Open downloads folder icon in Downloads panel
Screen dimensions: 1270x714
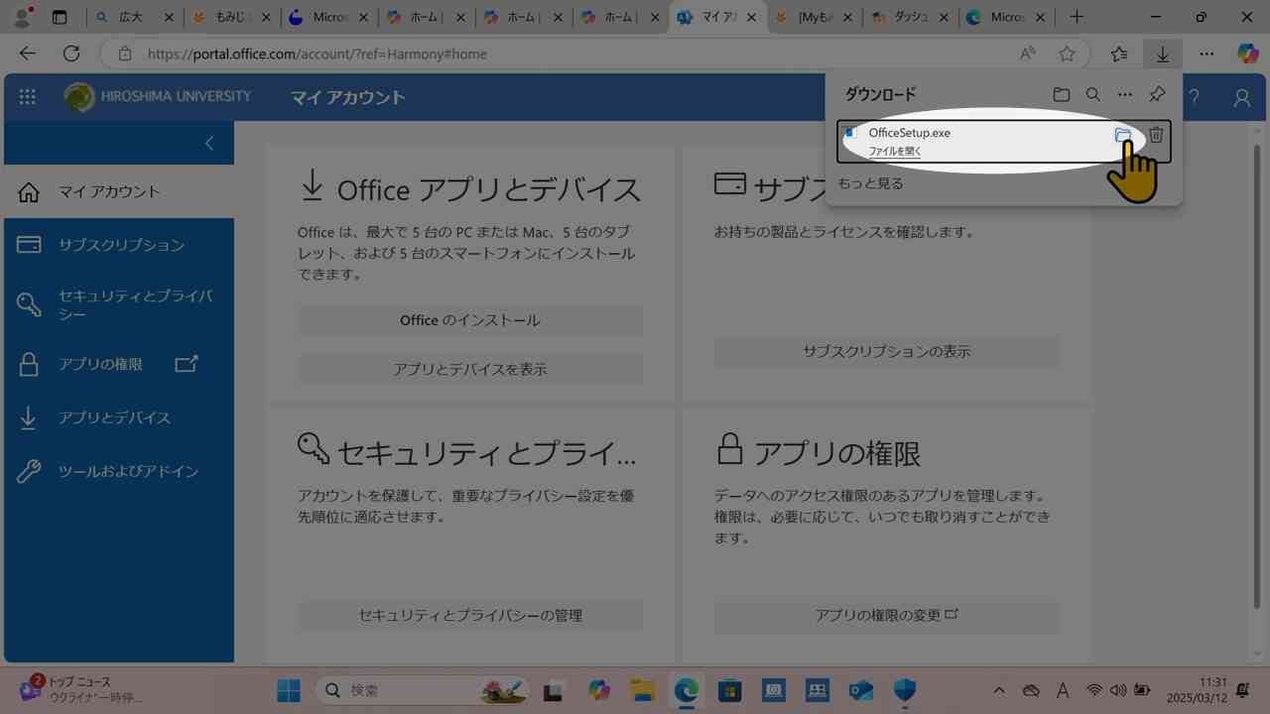tap(1061, 94)
